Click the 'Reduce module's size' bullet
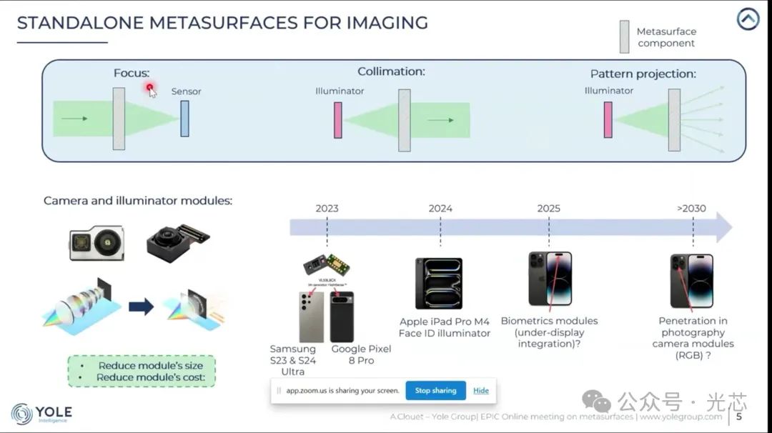This screenshot has height=433, width=772. [151, 366]
